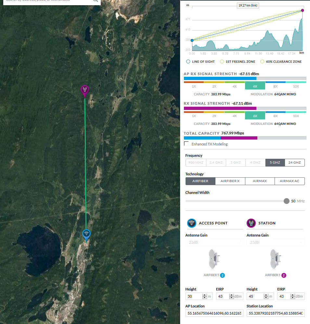This screenshot has height=324, width=310.
Task: Choose the AIRFIBER technology button
Action: [x=200, y=181]
